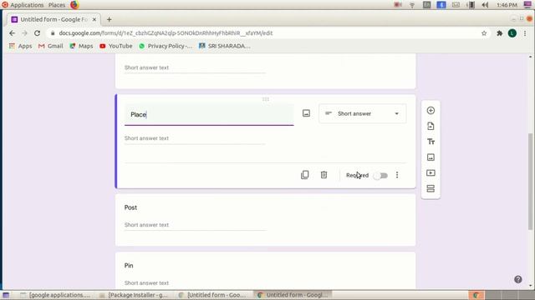Open the Short answer type dropdown
535x300 pixels.
pos(362,113)
